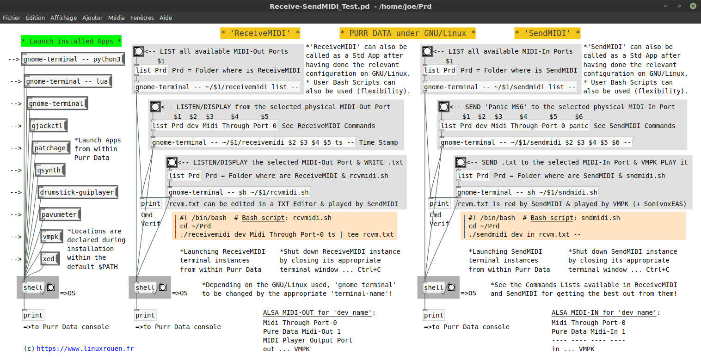Trigger bang for LISTEN/DISPLAY from selected physical MIDI-Out Port
Screen dimensions: 701x361
[155, 107]
